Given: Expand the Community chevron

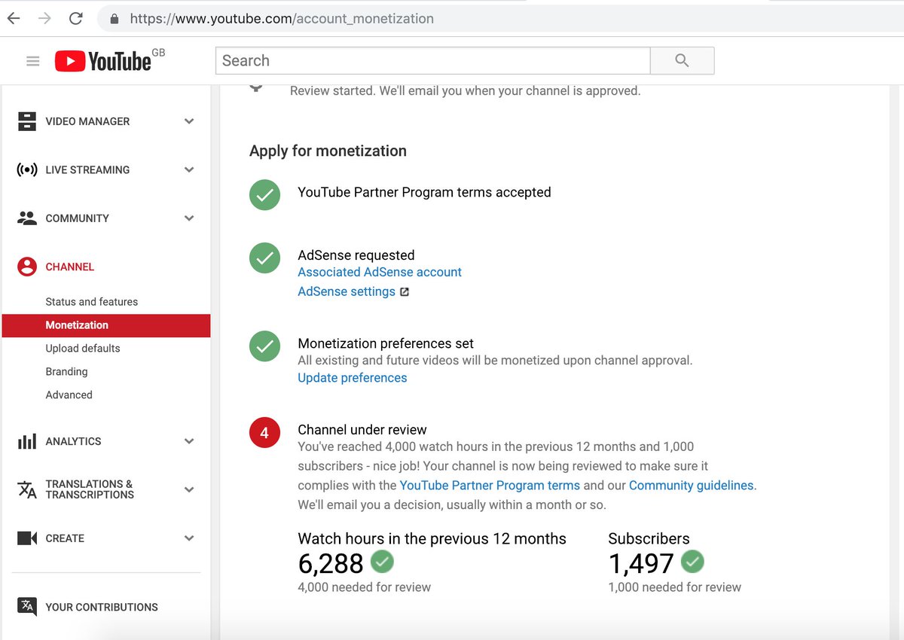Looking at the screenshot, I should pos(189,218).
